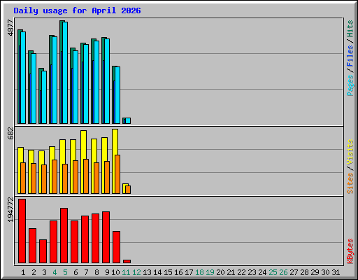Image resolution: width=358 pixels, height=280 pixels.
Task: Click the green "Hits" legend label
Action: coord(350,29)
